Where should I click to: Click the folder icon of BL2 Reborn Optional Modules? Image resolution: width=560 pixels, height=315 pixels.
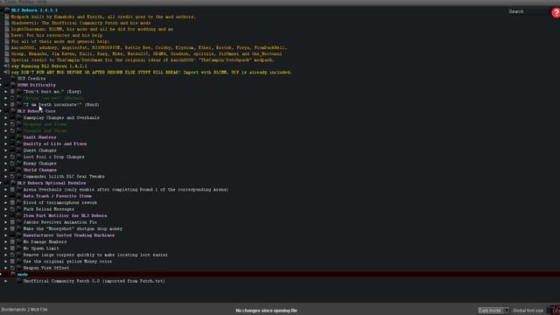click(13, 183)
